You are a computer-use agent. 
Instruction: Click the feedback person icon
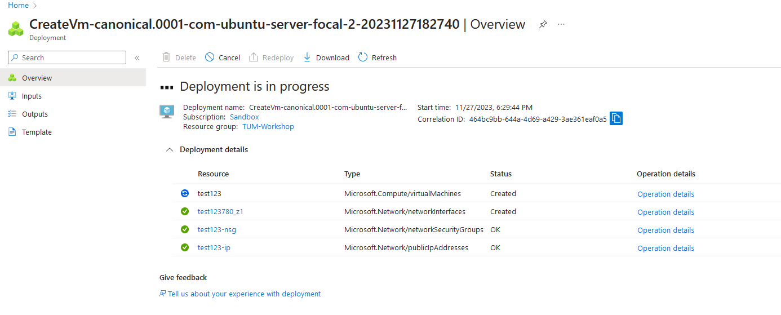pyautogui.click(x=163, y=294)
